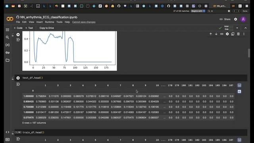Convert train_df output to interactive table
The image size is (254, 143).
click(239, 140)
